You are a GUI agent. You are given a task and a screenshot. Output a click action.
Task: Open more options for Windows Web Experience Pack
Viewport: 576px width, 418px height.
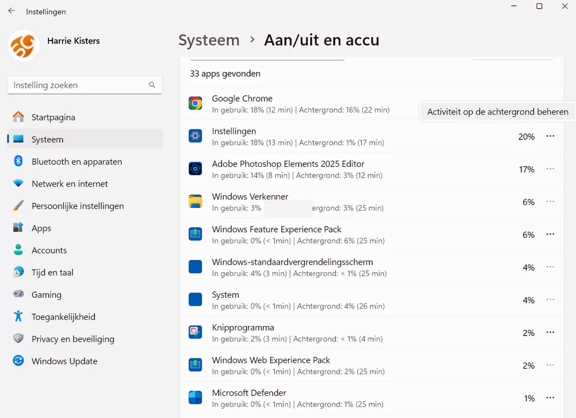point(550,365)
